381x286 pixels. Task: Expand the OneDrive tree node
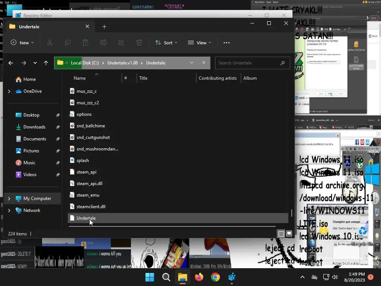[x=9, y=91]
